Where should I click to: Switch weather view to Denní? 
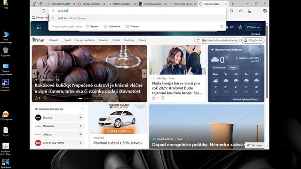(x=233, y=68)
